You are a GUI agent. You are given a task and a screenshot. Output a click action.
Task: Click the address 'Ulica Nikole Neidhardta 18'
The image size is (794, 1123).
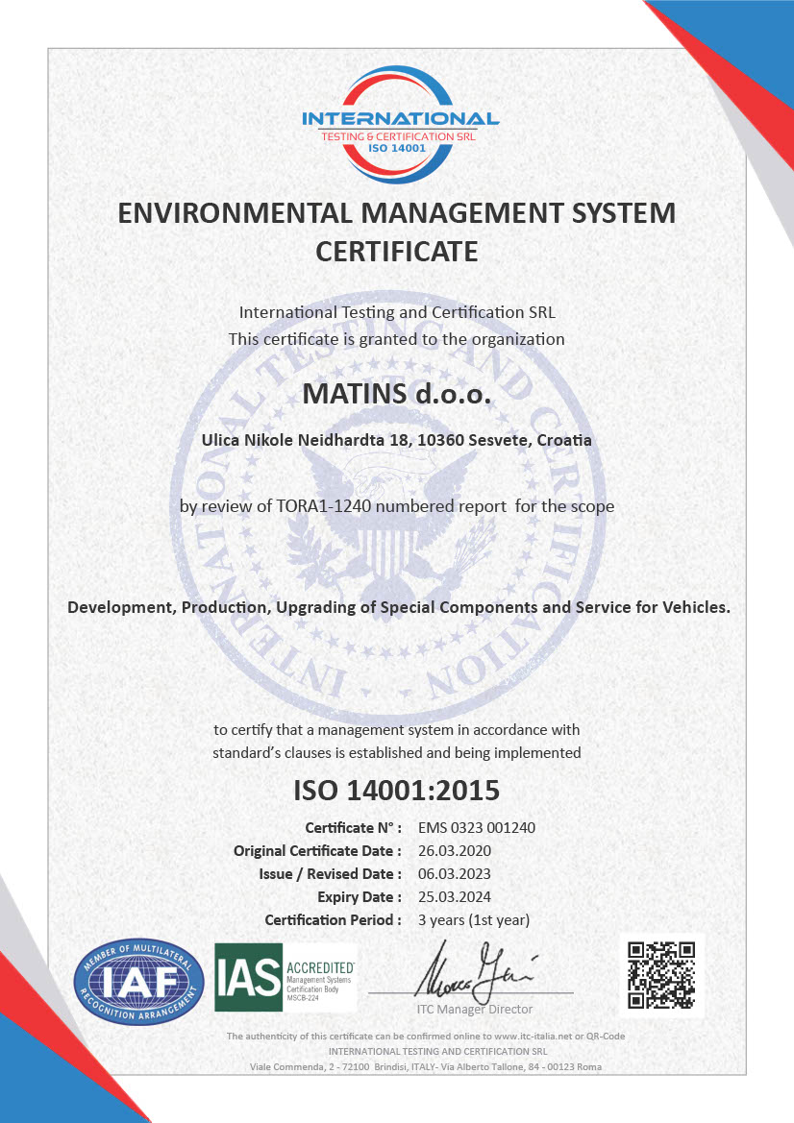pos(305,441)
